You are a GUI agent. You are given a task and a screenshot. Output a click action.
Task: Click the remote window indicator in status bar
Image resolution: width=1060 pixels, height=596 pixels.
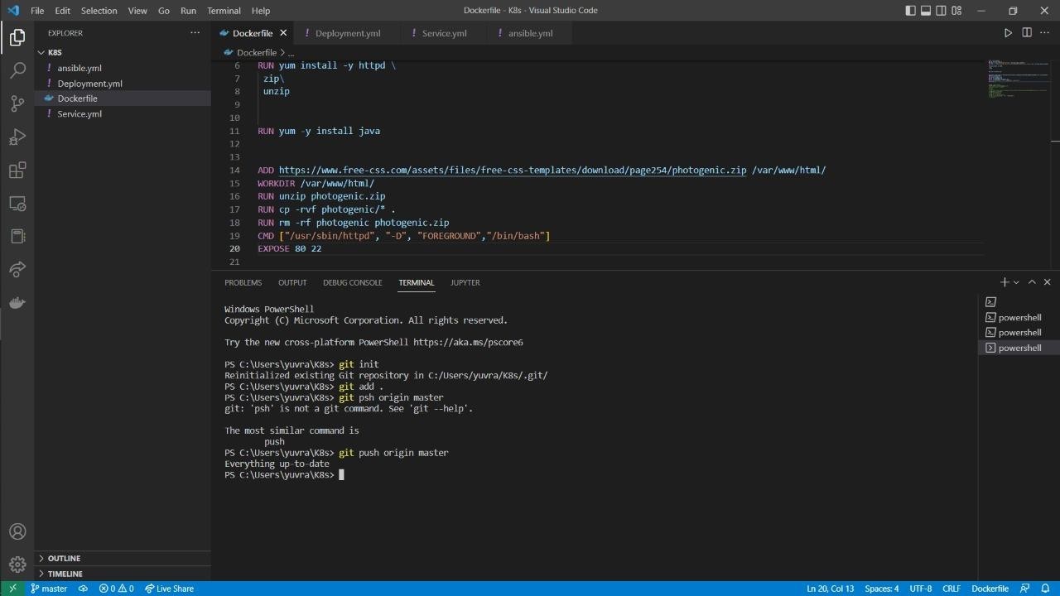[x=12, y=589]
